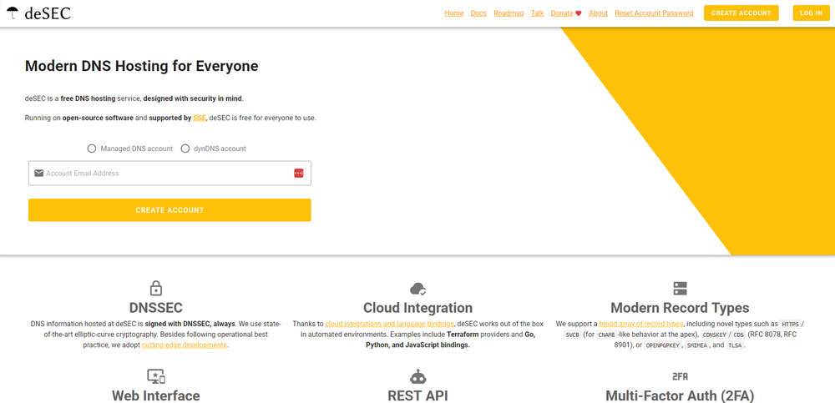835x403 pixels.
Task: Click Reset Account Password link
Action: [654, 13]
